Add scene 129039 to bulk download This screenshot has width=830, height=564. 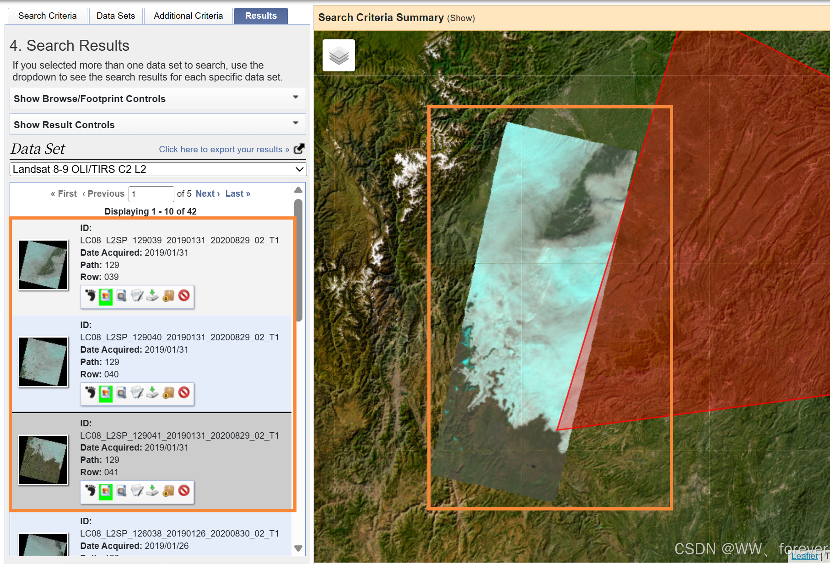[168, 296]
